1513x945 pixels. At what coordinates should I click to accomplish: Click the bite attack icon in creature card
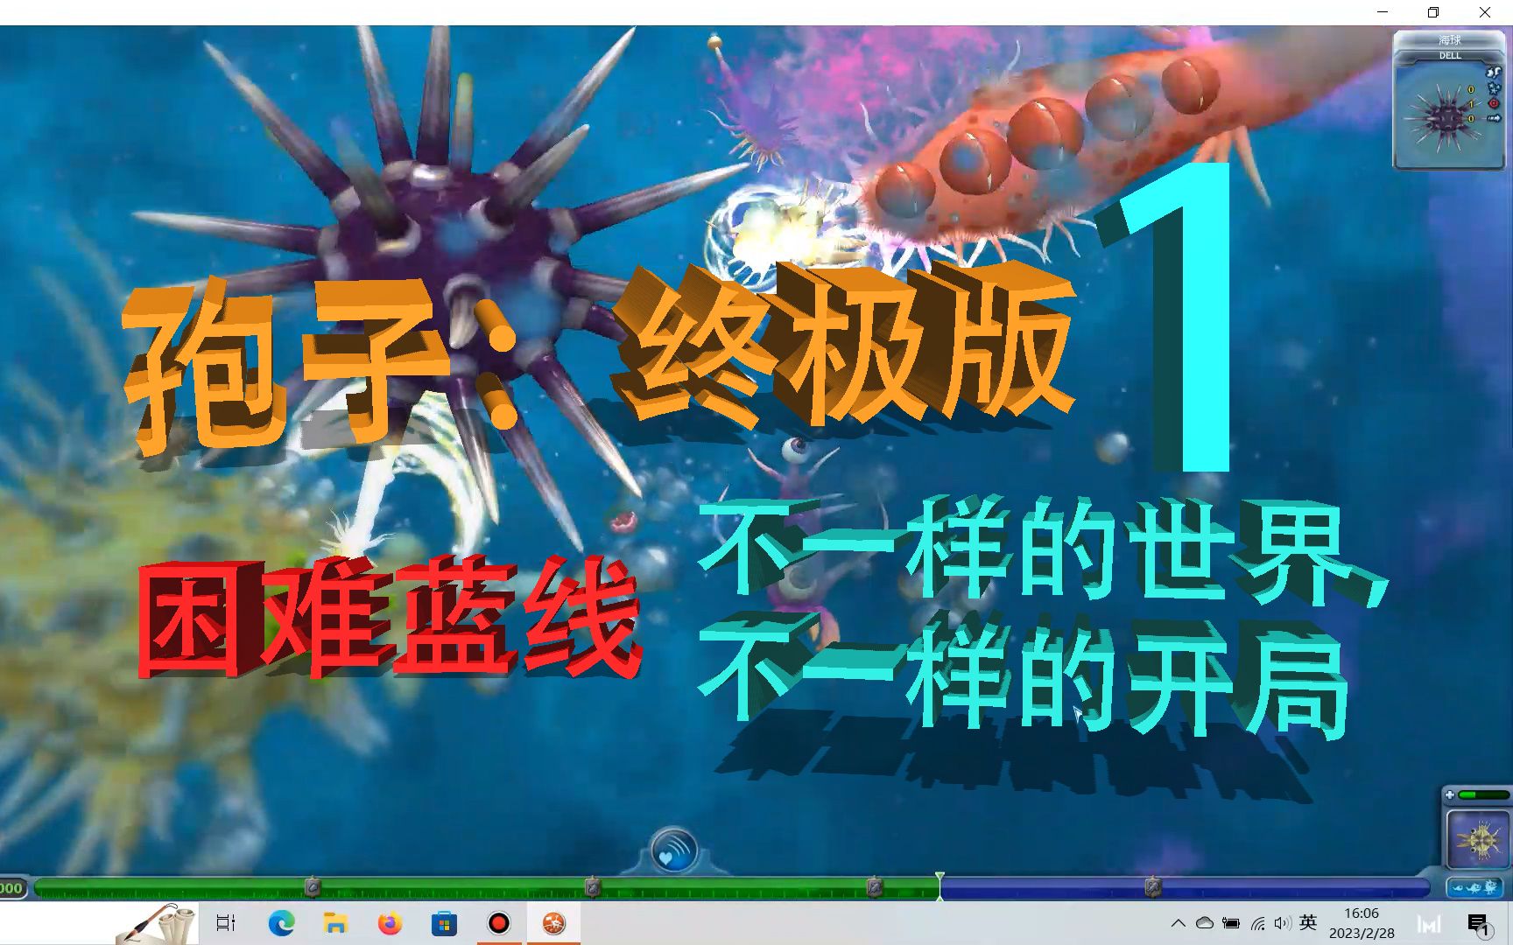click(x=1493, y=73)
